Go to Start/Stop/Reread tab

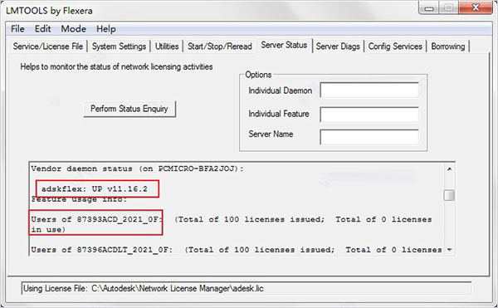pyautogui.click(x=219, y=46)
